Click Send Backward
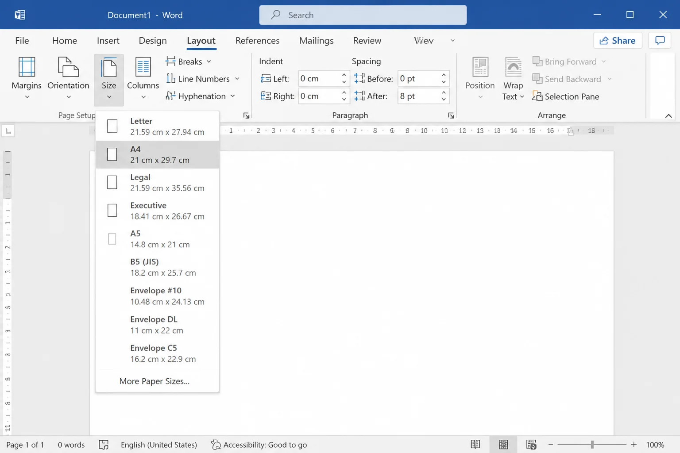Viewport: 680px width, 453px height. pyautogui.click(x=567, y=79)
